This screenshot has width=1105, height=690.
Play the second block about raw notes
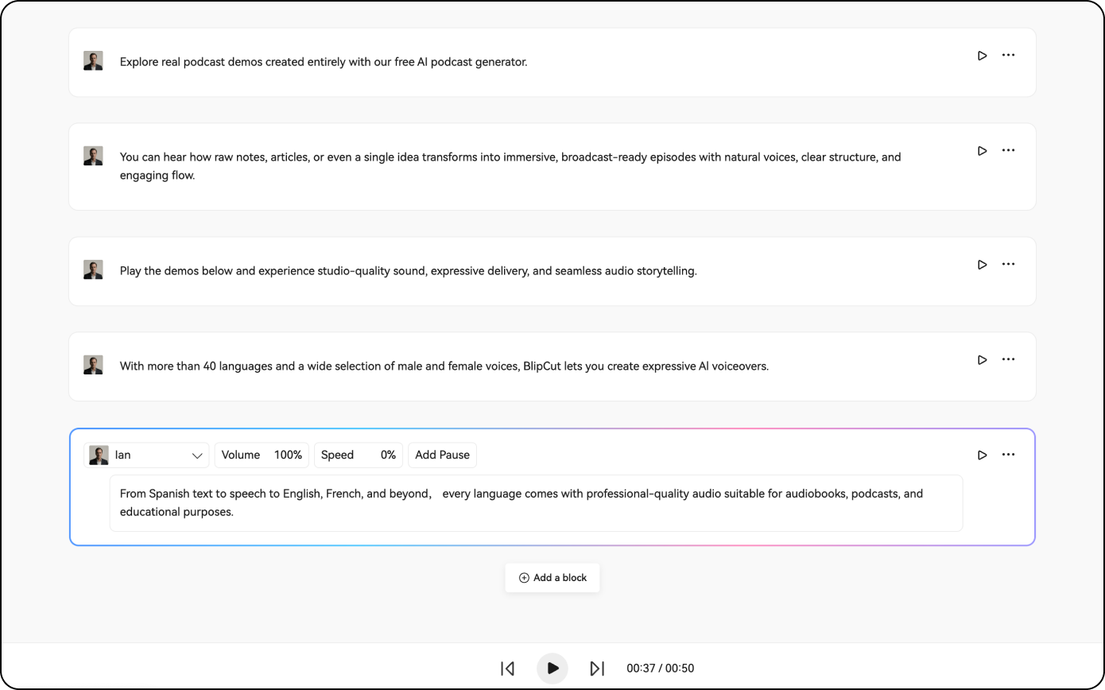982,150
